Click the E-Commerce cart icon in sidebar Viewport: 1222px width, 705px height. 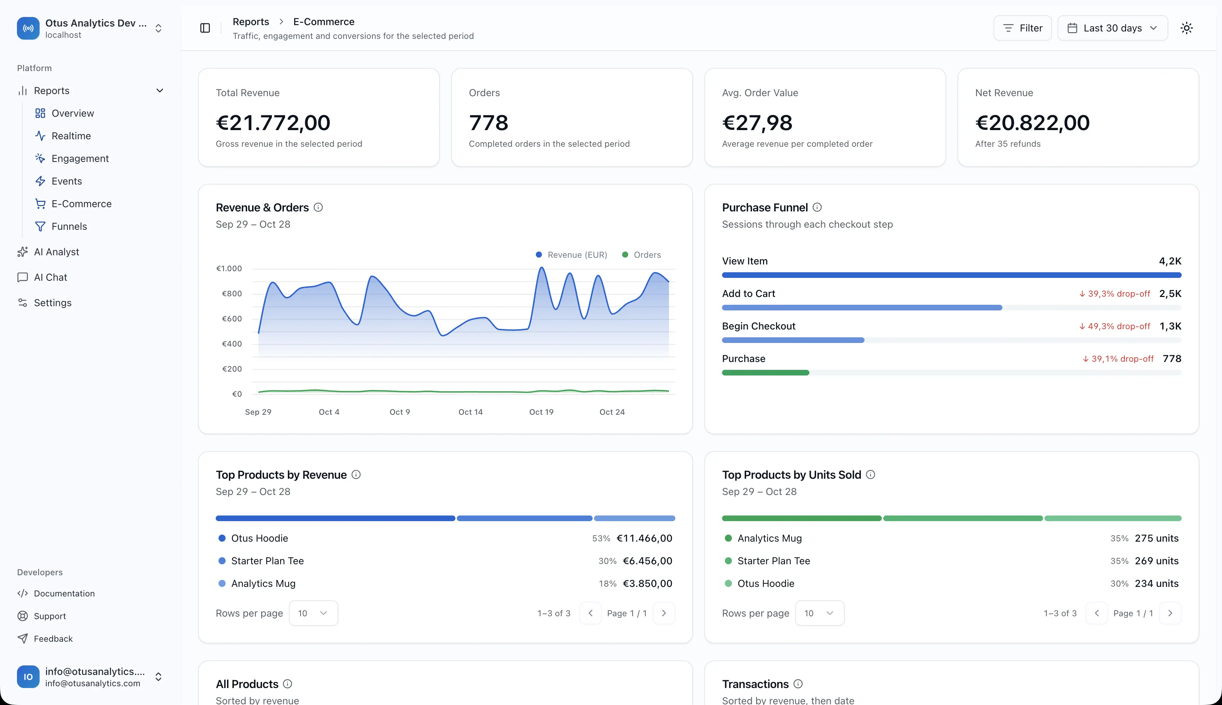tap(40, 204)
